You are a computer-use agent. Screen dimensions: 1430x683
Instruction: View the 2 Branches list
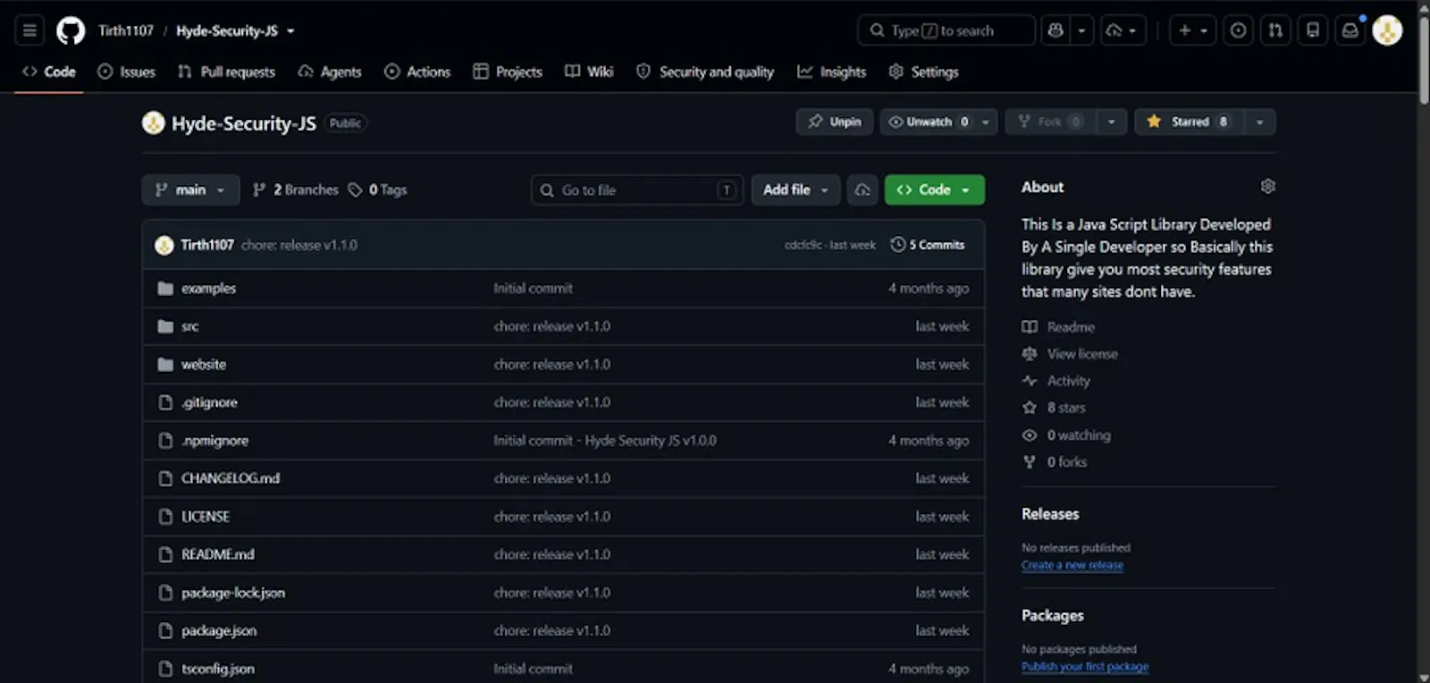tap(296, 190)
